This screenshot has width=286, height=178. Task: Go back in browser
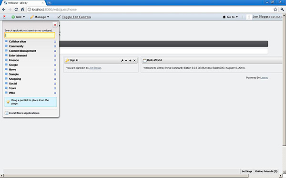(4, 9)
